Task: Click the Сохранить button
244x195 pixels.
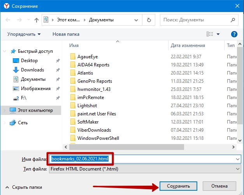Action: pos(178,186)
